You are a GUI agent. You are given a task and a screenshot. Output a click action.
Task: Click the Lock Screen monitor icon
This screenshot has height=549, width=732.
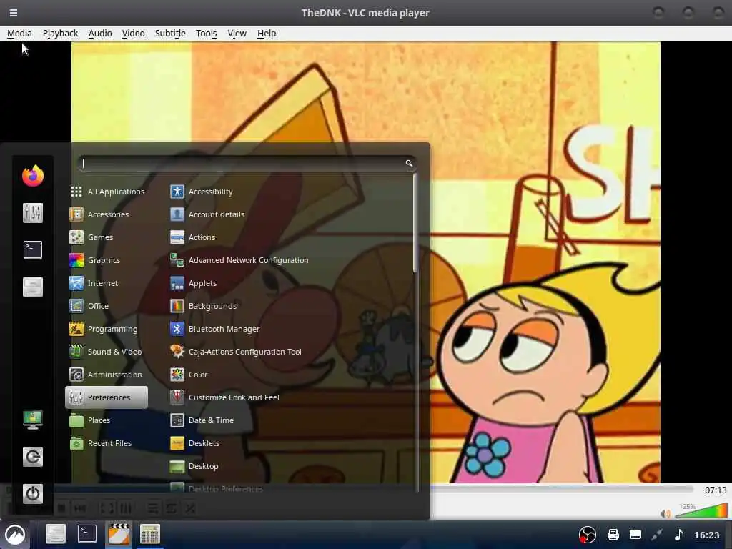pyautogui.click(x=33, y=419)
